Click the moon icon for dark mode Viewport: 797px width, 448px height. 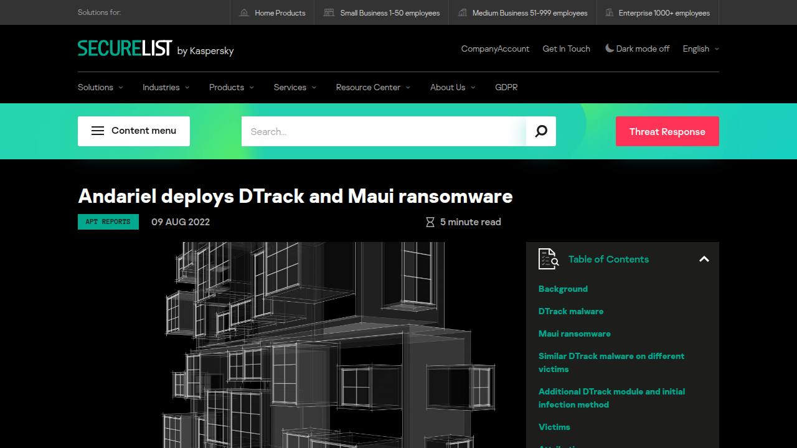(610, 48)
